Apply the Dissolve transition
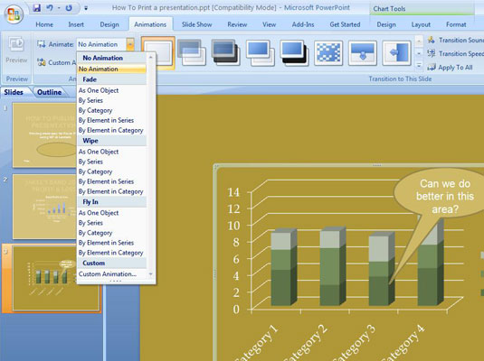 (328, 53)
